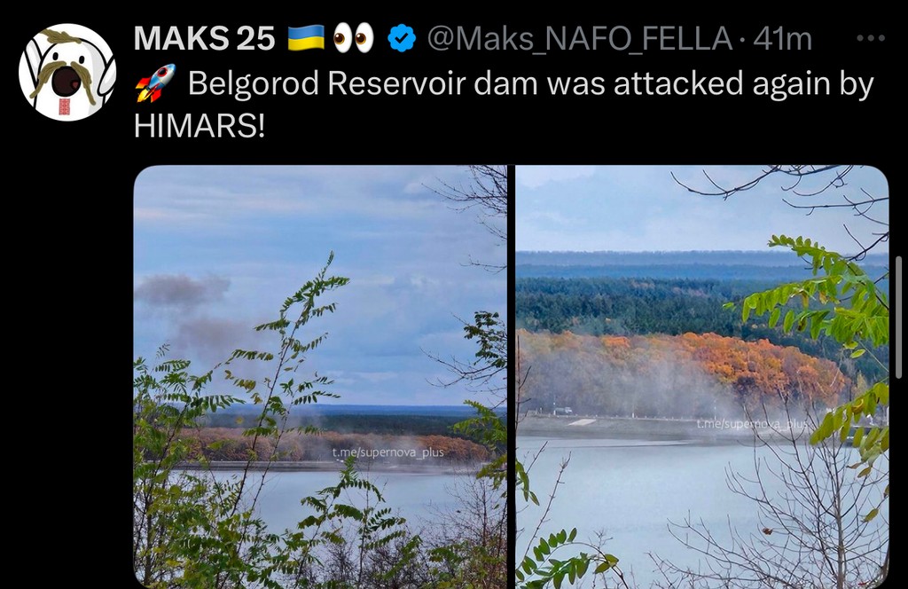
Task: Open the MAKS 25 display name
Action: 204,39
